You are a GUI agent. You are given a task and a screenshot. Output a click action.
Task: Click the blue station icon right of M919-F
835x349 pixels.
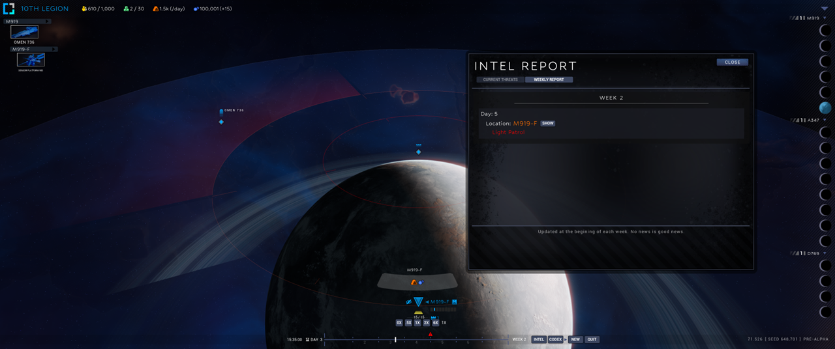(x=454, y=302)
